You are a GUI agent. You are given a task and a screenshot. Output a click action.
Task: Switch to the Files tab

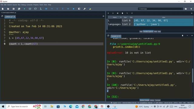[159, 31]
